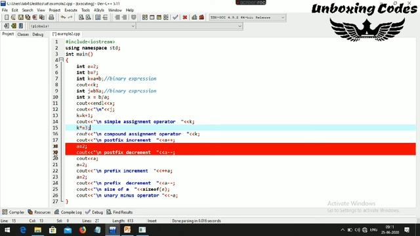The height and width of the screenshot is (236, 420).
Task: Click the shield-shaped toolbar icon
Action: [134, 18]
